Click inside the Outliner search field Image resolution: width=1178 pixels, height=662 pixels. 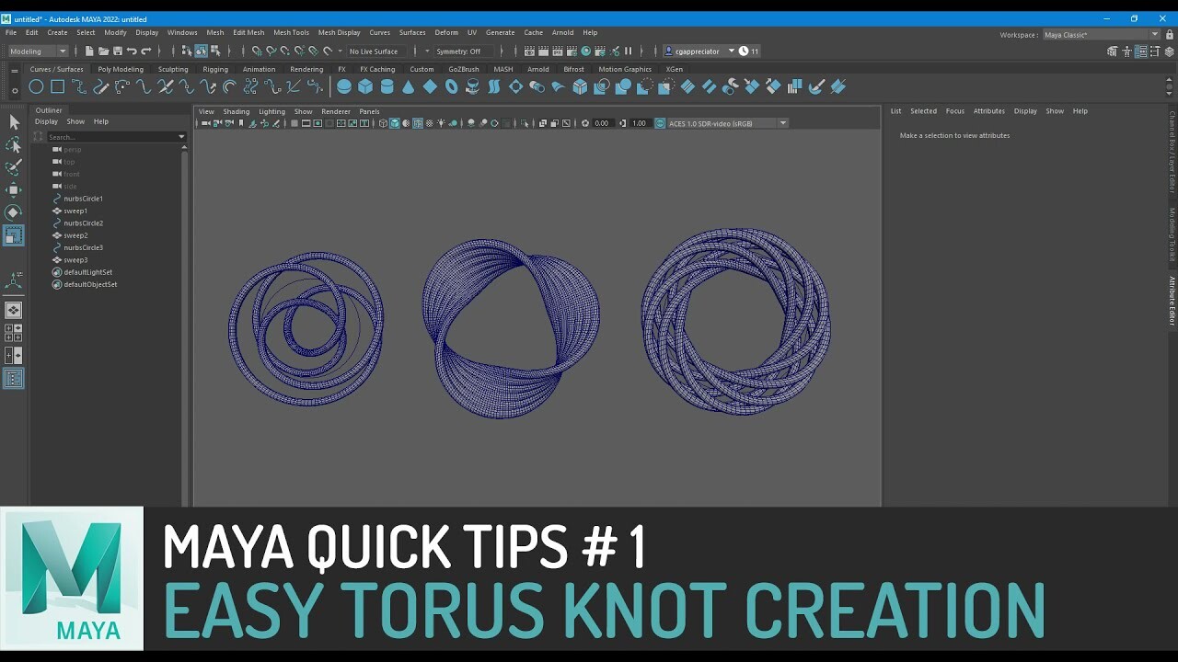click(101, 136)
